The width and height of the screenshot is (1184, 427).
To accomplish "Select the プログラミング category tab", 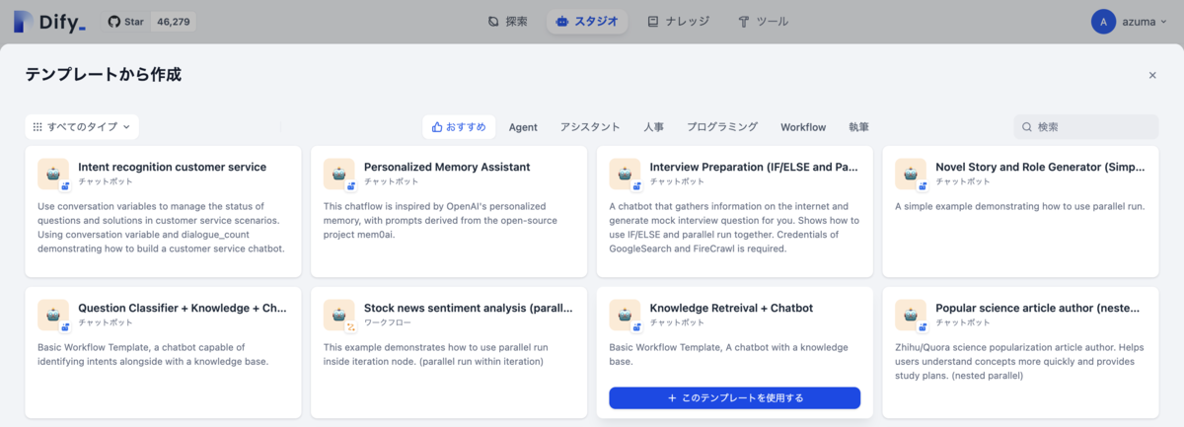I will [722, 127].
